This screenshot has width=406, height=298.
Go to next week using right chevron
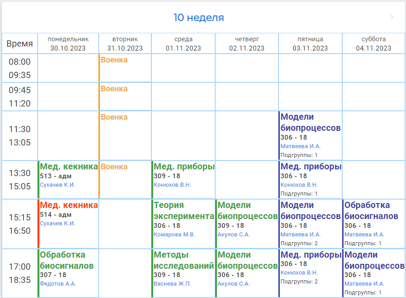click(392, 17)
